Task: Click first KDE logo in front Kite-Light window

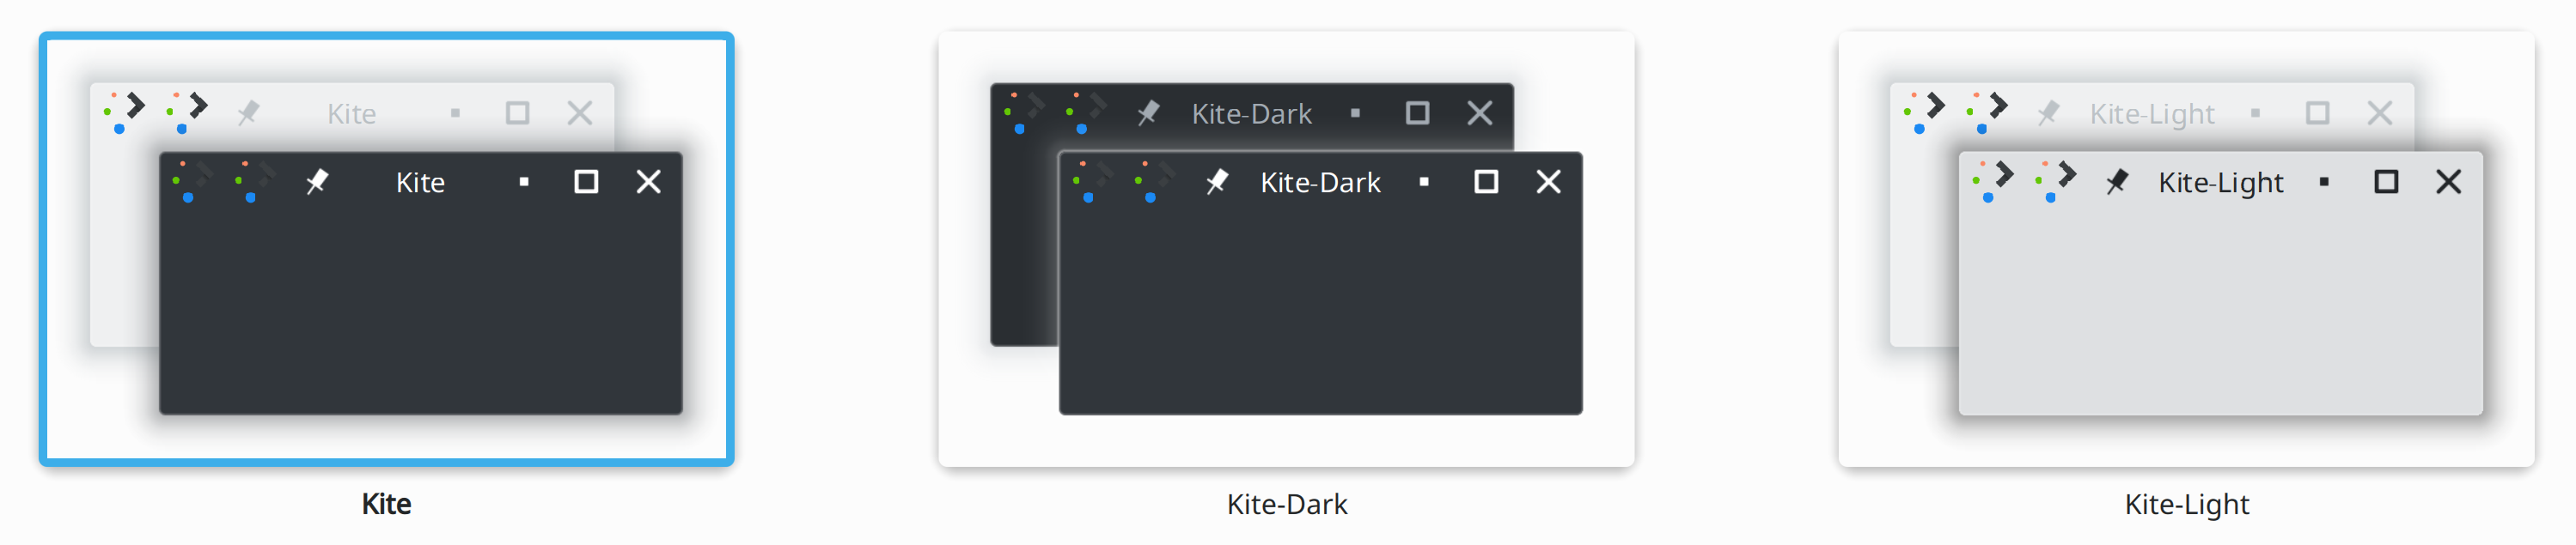Action: point(1993,182)
